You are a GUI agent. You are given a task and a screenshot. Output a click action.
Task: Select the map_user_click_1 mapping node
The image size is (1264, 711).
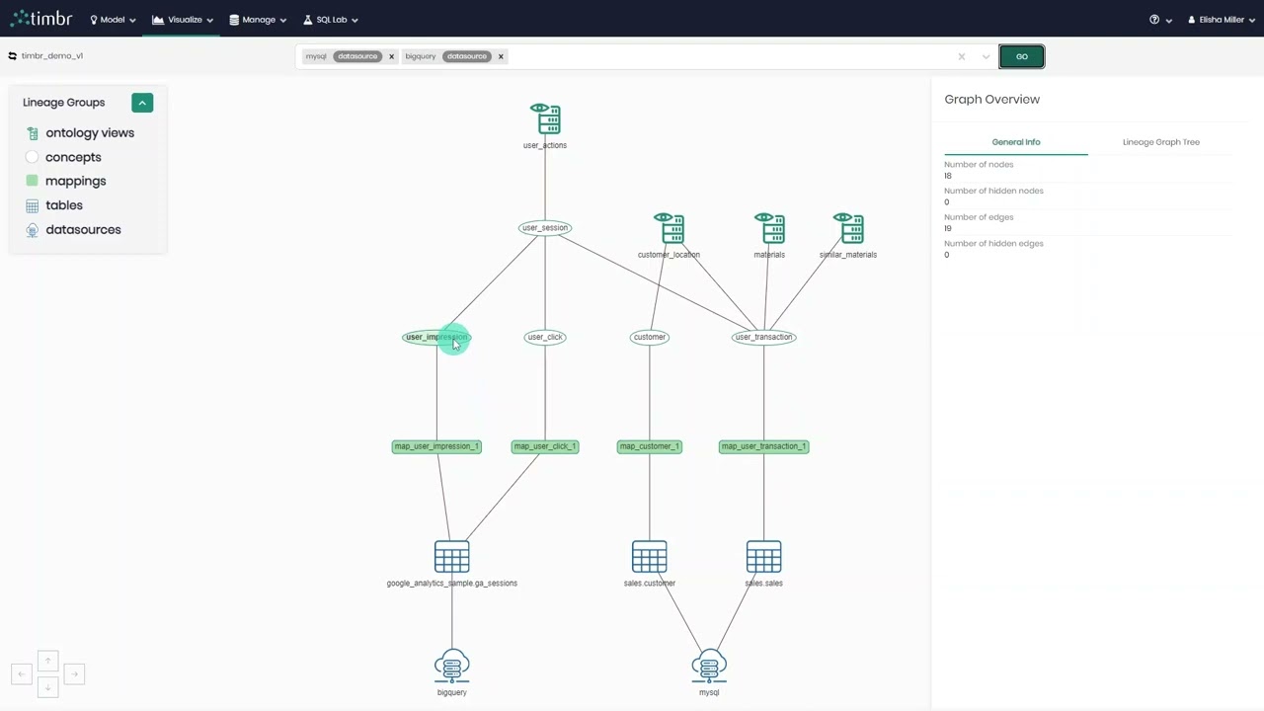point(545,446)
